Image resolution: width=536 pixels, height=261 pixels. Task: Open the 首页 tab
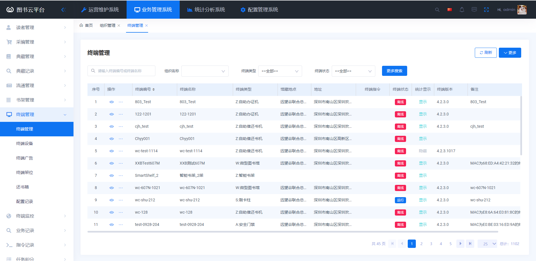coord(86,26)
